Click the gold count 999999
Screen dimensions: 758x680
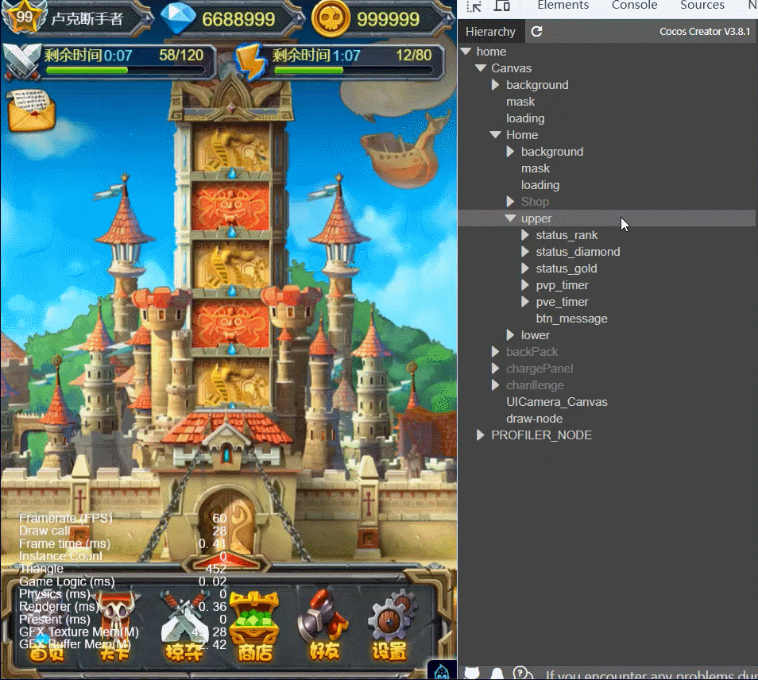coord(389,19)
